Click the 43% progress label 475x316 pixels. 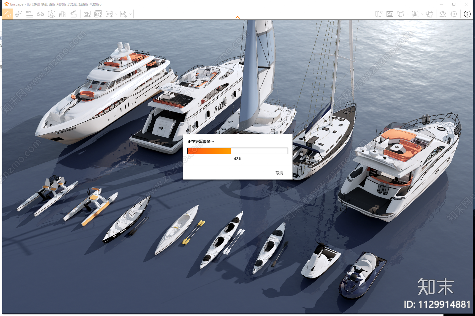pyautogui.click(x=237, y=159)
